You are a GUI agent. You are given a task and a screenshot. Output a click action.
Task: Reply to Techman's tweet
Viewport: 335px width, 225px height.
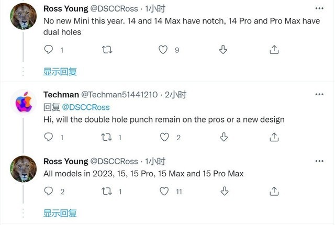pyautogui.click(x=48, y=137)
